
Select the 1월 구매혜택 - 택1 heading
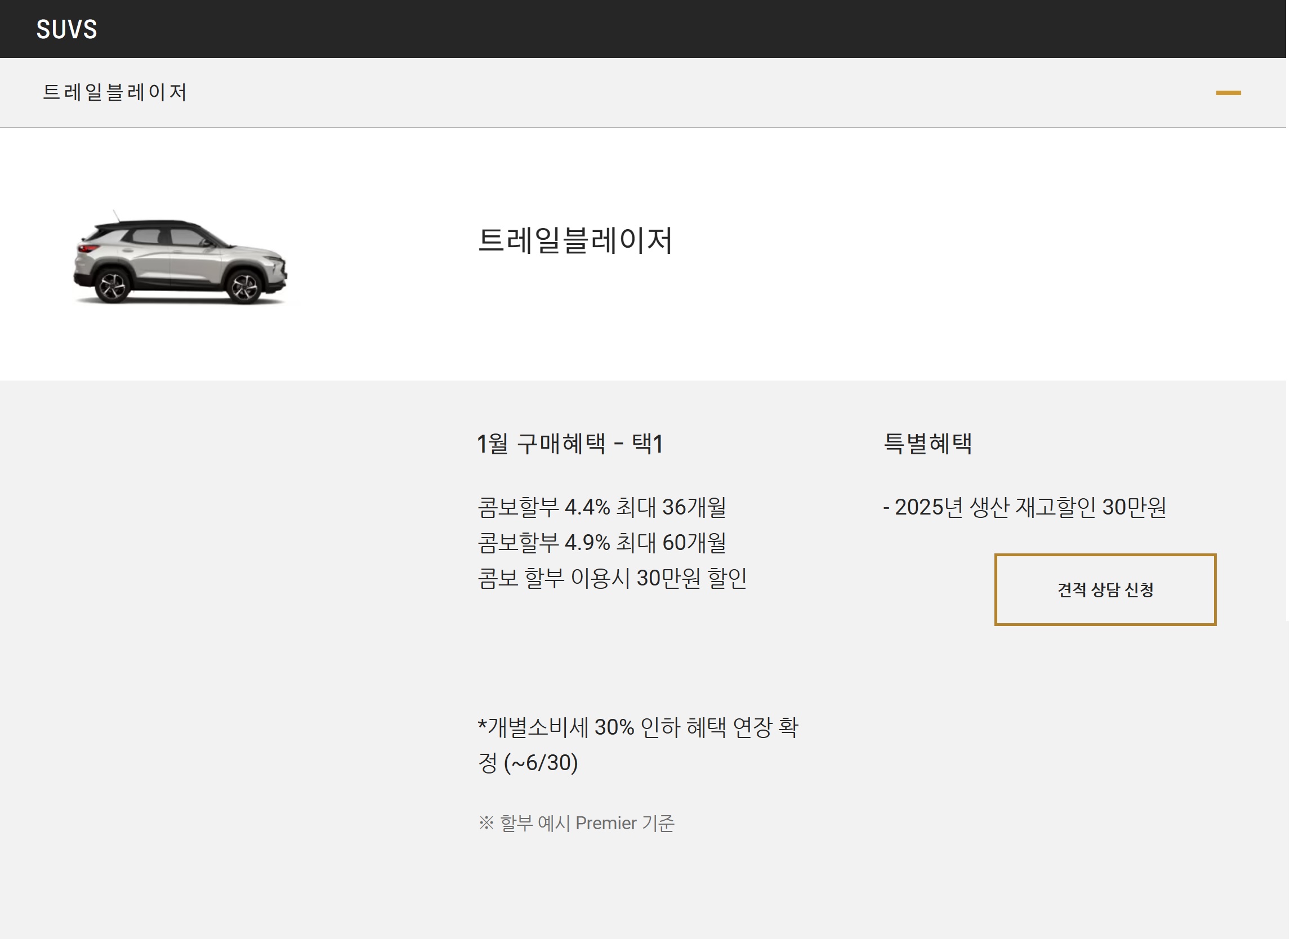click(x=569, y=444)
